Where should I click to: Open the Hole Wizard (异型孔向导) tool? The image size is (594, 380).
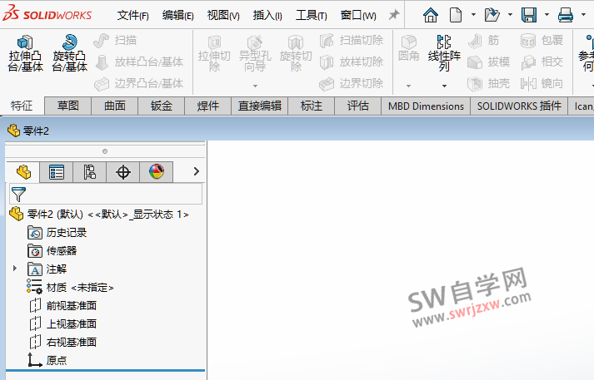pyautogui.click(x=255, y=53)
